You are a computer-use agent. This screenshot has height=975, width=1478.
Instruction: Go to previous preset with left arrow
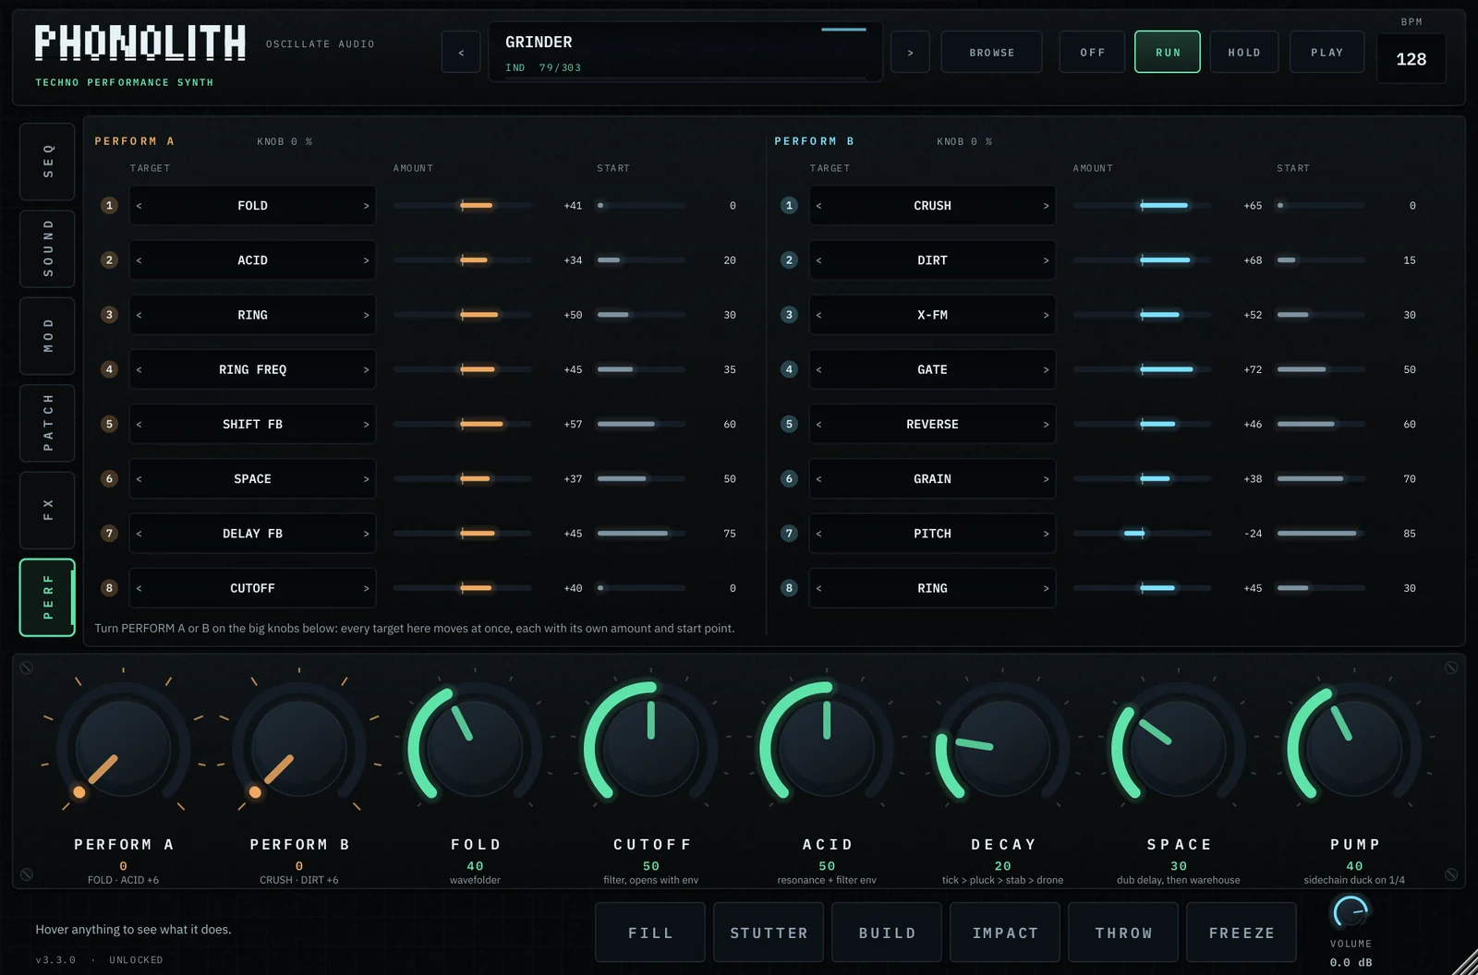(x=461, y=53)
